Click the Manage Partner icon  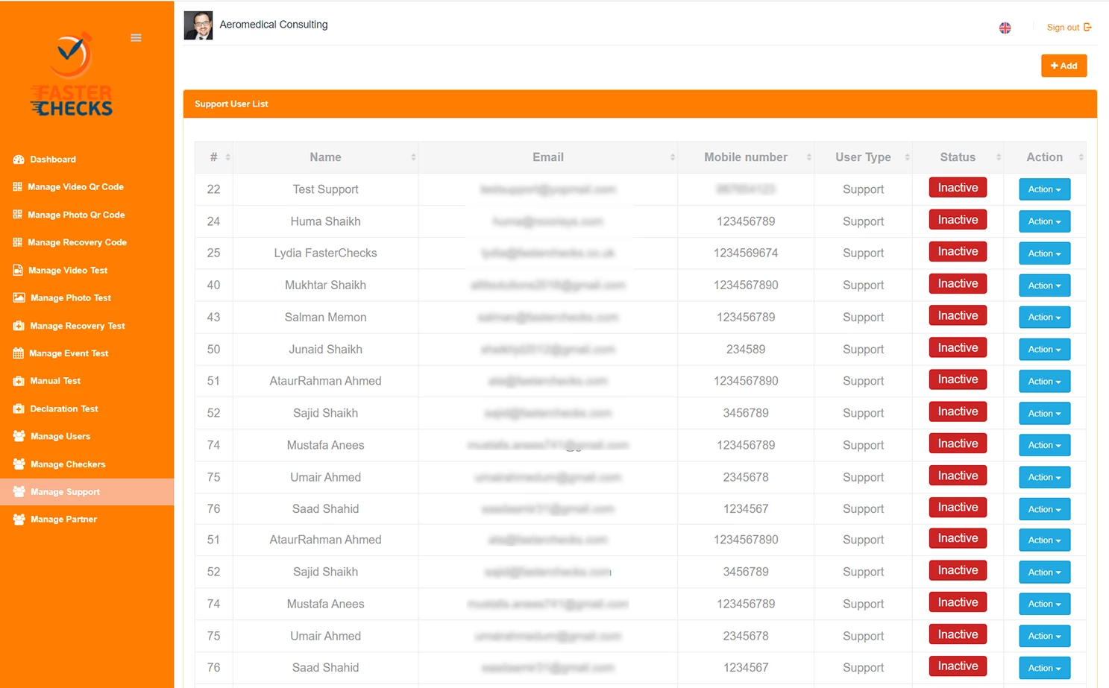18,519
